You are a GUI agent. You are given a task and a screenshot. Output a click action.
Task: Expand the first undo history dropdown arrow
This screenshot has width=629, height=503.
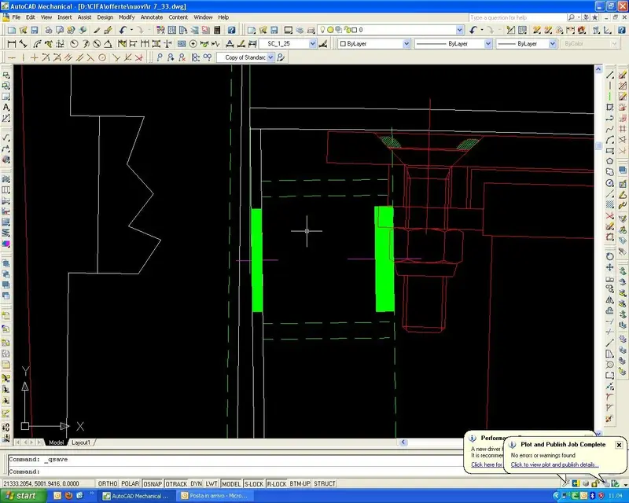pos(131,30)
